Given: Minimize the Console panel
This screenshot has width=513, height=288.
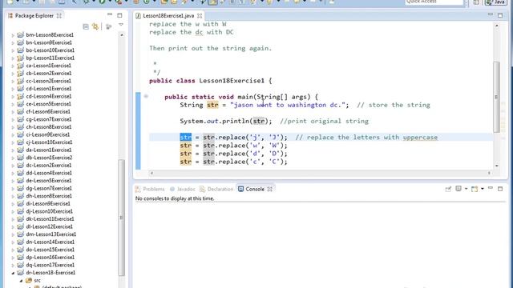Looking at the screenshot, I should click(490, 188).
